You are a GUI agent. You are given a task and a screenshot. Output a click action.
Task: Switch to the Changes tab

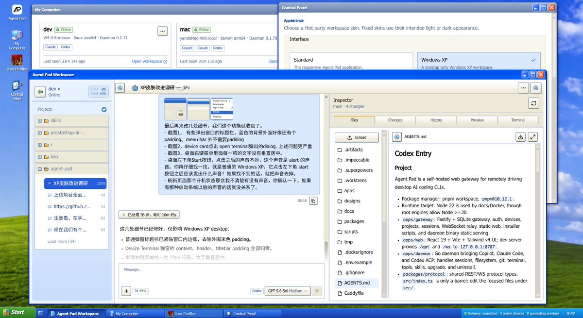tap(395, 120)
